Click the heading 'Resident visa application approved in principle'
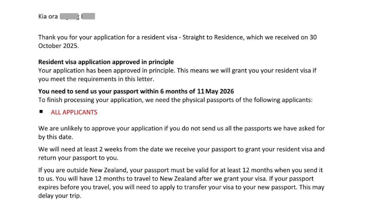The height and width of the screenshot is (206, 367). pos(106,62)
